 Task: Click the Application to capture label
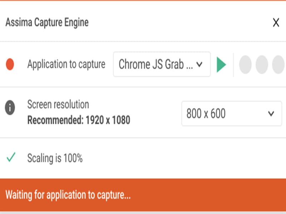66,65
